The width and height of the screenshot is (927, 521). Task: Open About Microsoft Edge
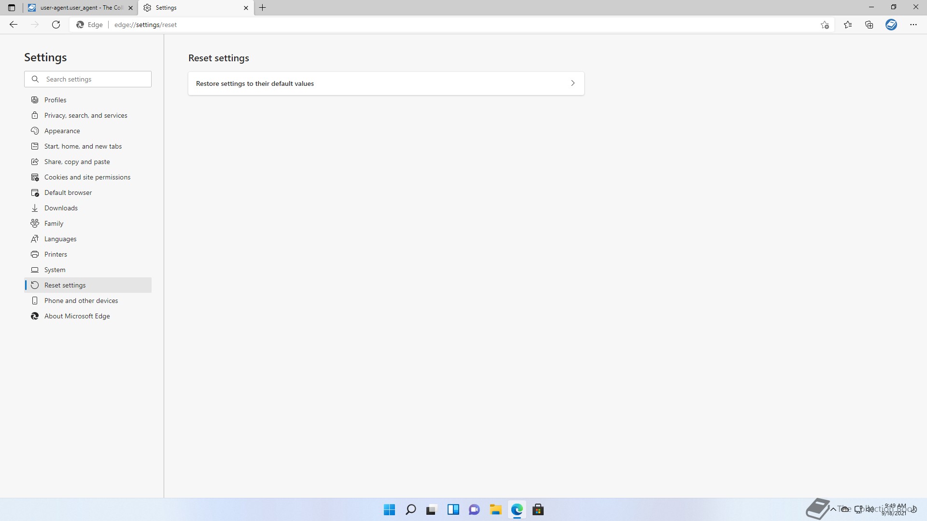tap(88, 316)
